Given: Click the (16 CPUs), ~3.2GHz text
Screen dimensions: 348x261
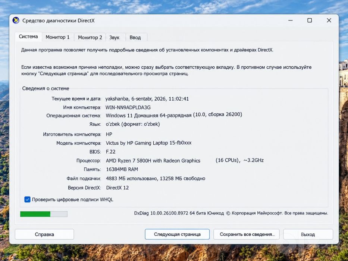Looking at the screenshot, I should pyautogui.click(x=239, y=160).
